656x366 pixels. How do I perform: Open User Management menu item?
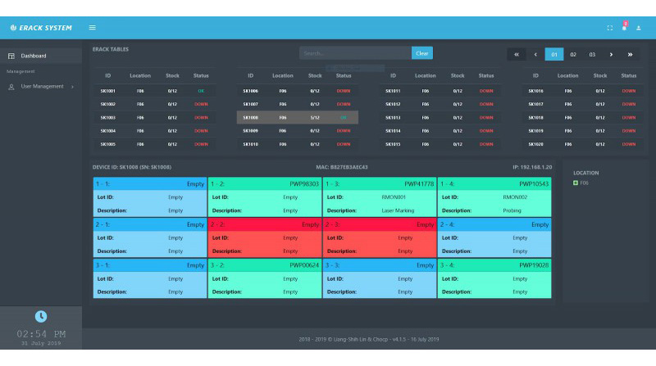pyautogui.click(x=40, y=87)
